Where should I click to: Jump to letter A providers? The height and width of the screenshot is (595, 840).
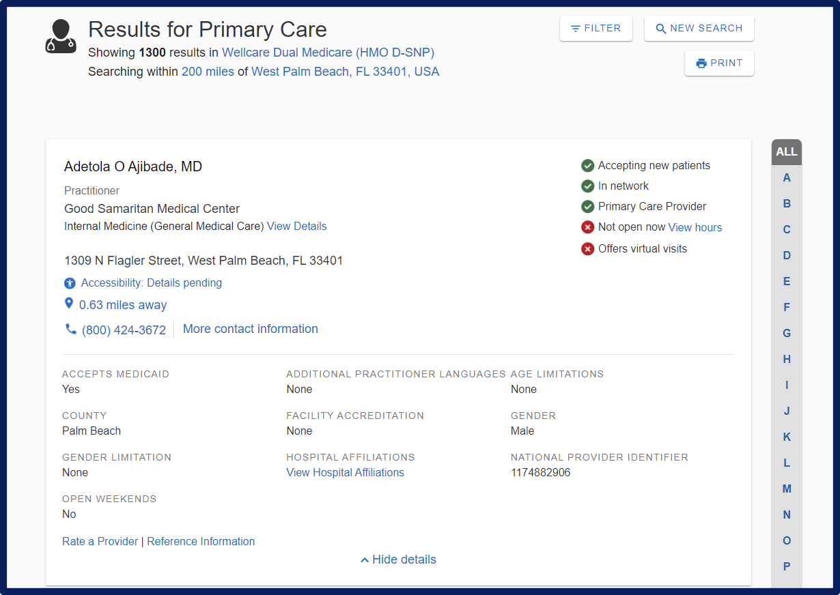(x=787, y=178)
